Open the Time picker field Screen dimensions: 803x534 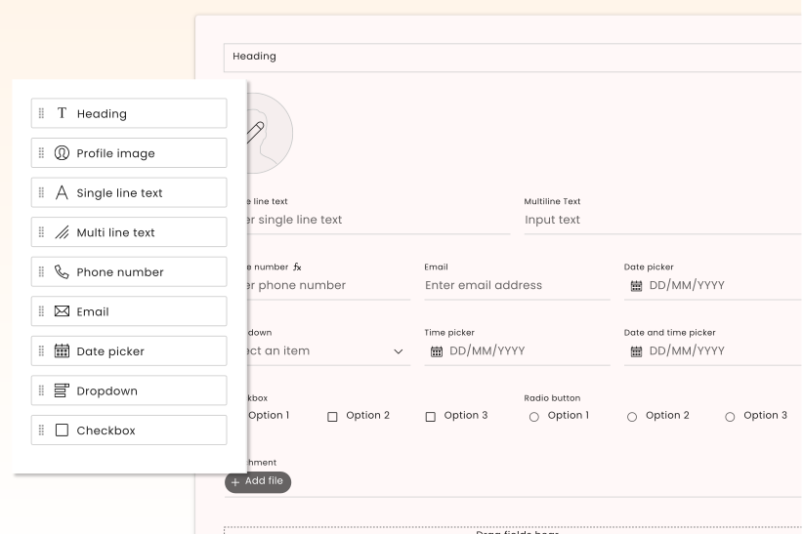click(x=516, y=350)
